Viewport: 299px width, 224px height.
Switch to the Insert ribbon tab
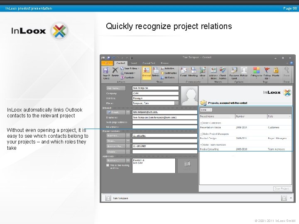pos(134,63)
